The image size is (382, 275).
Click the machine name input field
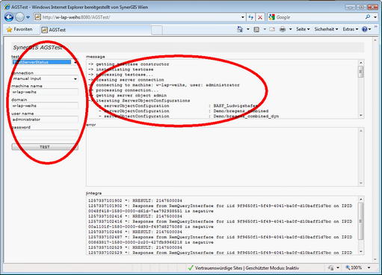[45, 92]
